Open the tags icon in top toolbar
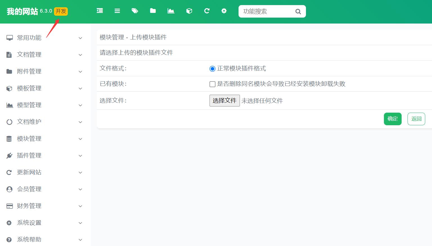The image size is (432, 246). click(135, 11)
